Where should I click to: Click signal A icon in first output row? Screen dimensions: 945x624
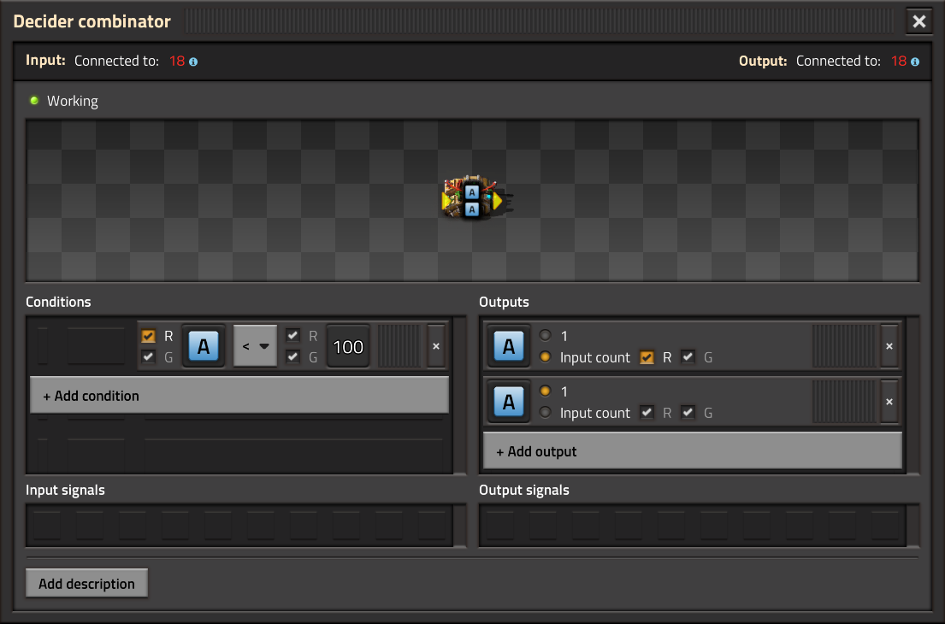pos(509,346)
